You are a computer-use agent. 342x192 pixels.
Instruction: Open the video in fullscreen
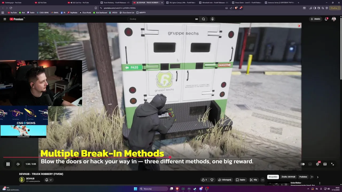[x=332, y=164]
